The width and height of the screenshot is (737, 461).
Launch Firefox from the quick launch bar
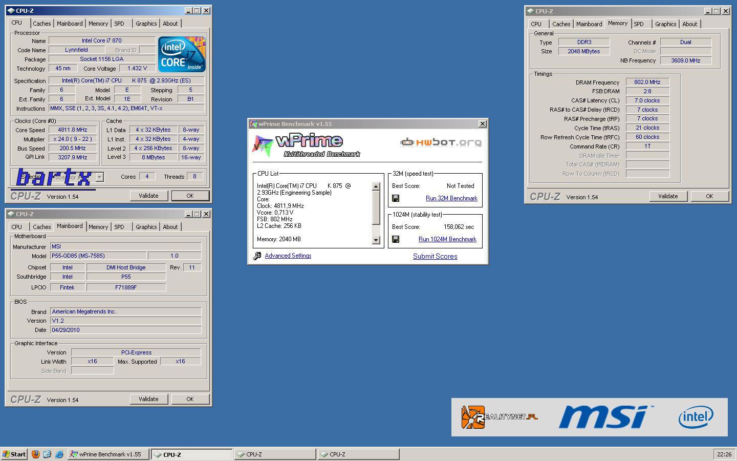tap(35, 454)
